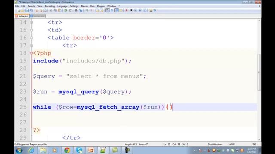Collapse the fold marker on line 15

point(31,30)
